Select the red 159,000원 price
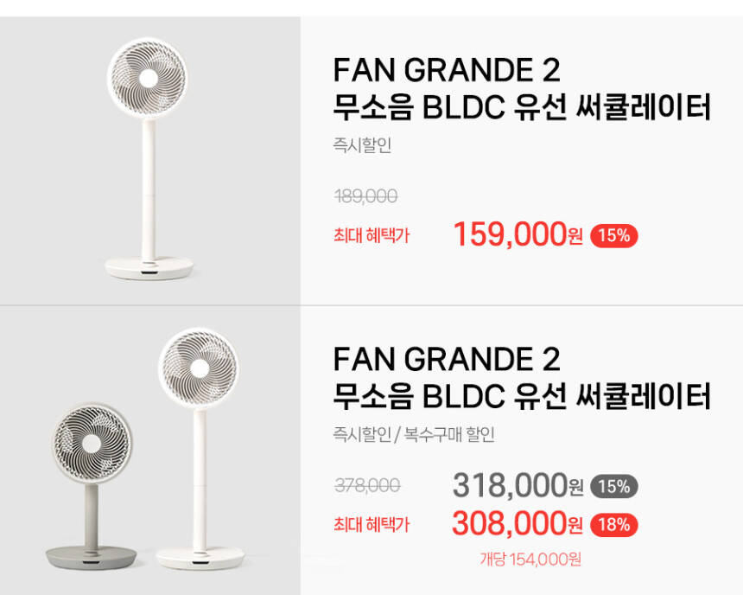 518,234
